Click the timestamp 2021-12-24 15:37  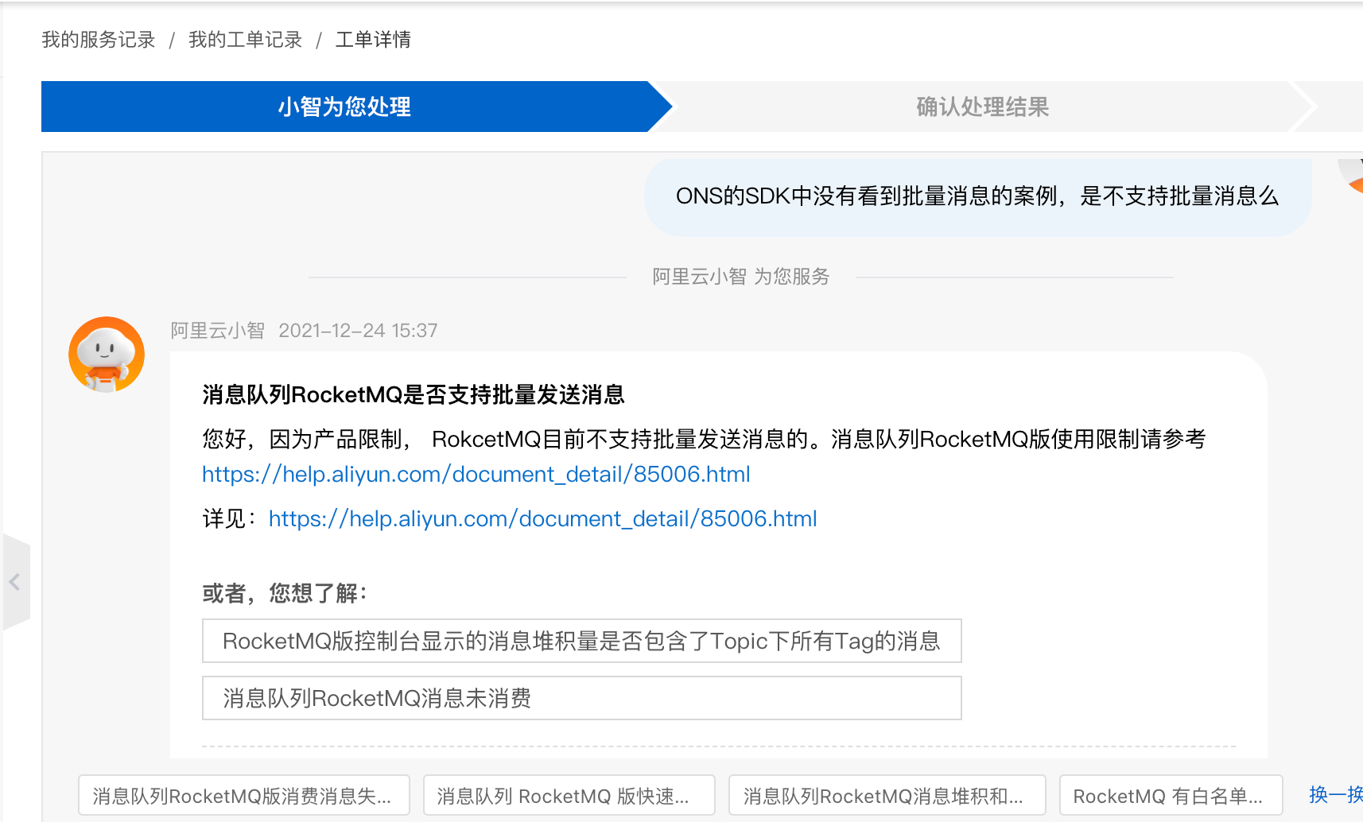[x=358, y=330]
